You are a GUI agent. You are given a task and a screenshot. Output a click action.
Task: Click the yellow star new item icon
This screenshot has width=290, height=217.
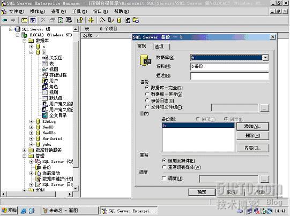[x=91, y=20]
